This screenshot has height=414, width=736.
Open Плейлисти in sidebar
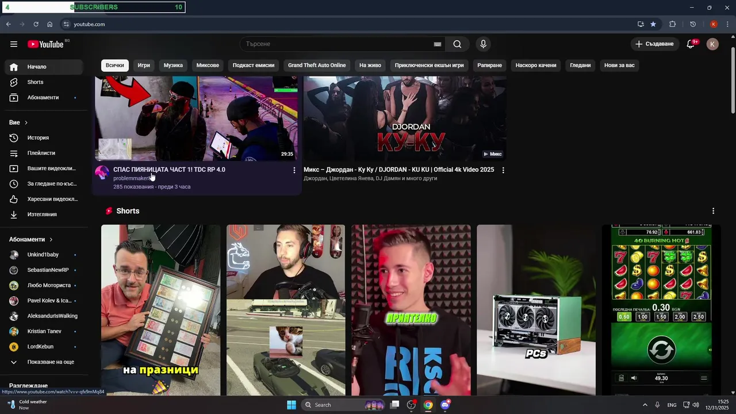coord(44,153)
